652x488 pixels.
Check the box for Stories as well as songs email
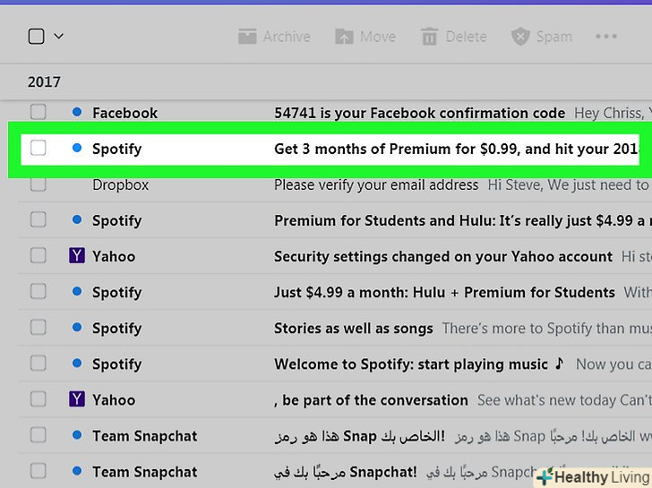click(x=38, y=329)
